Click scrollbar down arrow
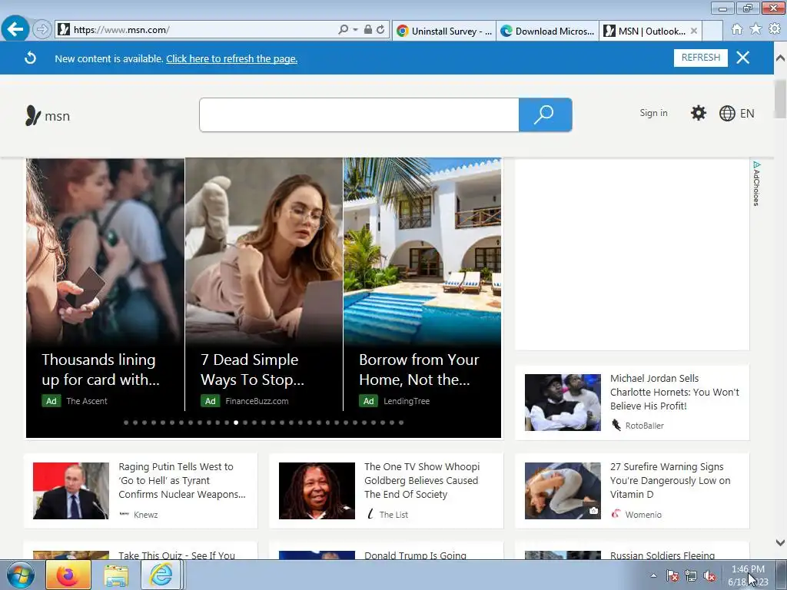 [780, 542]
